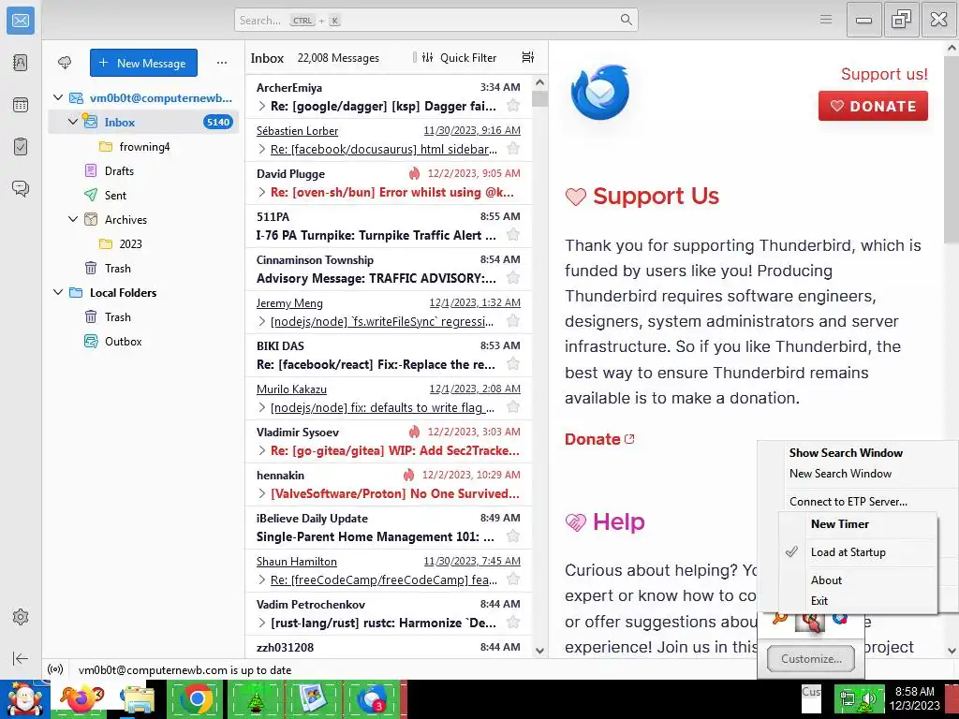The width and height of the screenshot is (959, 719).
Task: Choose About from tray menu
Action: pyautogui.click(x=826, y=580)
